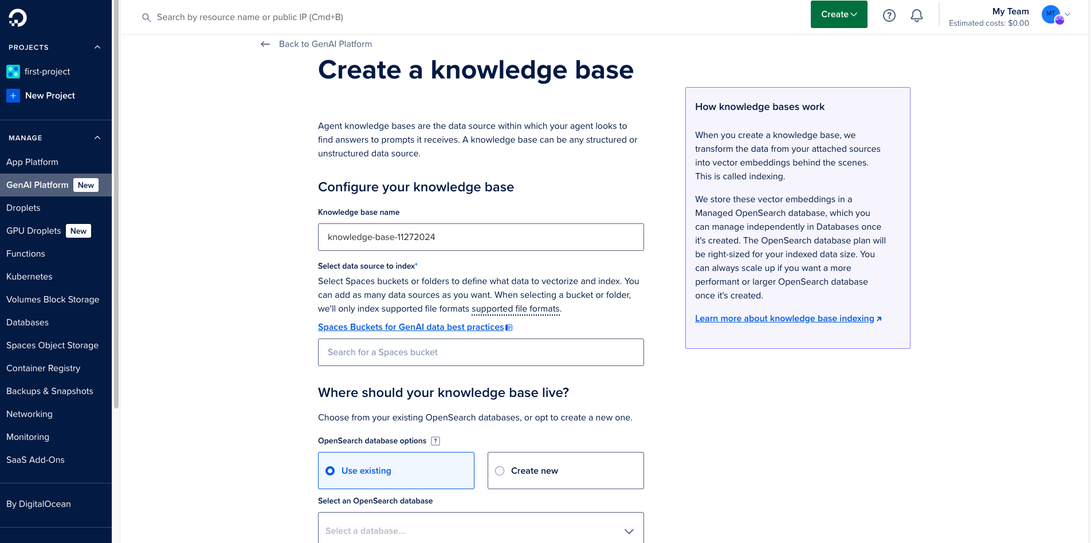Open Networking in sidebar
Screen dimensions: 1091x543
click(29, 414)
